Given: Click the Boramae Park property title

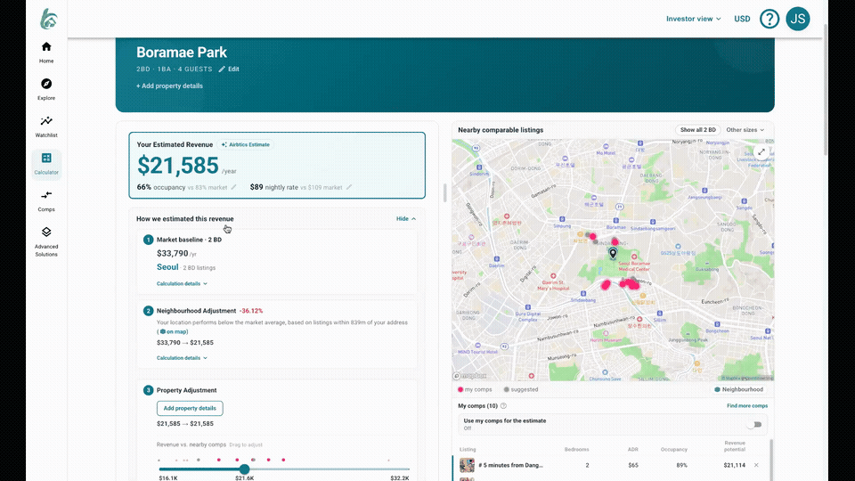Looking at the screenshot, I should pos(182,53).
